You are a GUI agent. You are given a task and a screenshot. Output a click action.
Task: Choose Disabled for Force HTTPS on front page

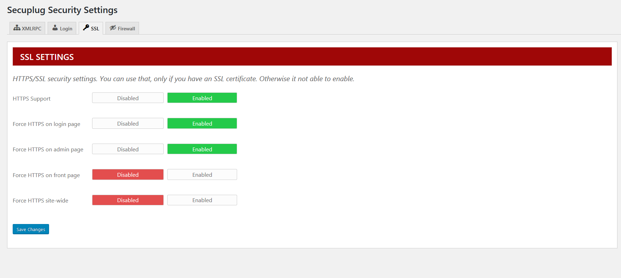click(x=128, y=175)
